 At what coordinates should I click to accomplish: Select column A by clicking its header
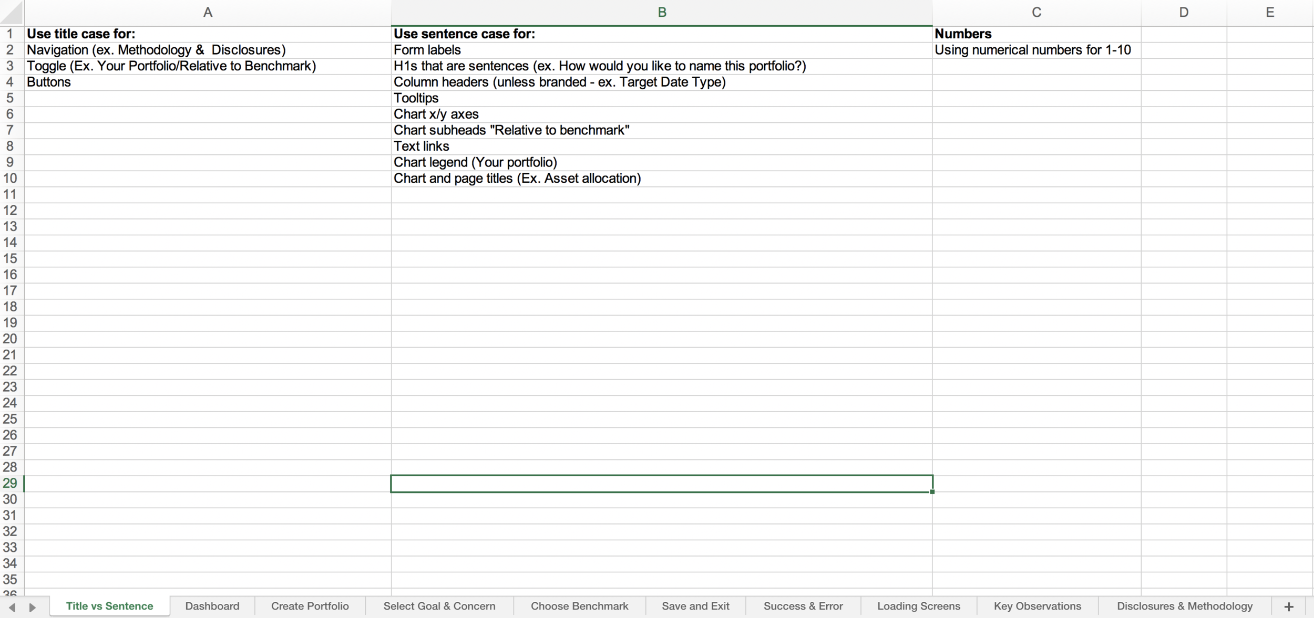[x=208, y=12]
